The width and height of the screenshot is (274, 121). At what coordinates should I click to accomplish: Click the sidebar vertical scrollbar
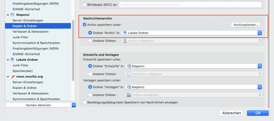click(x=73, y=51)
